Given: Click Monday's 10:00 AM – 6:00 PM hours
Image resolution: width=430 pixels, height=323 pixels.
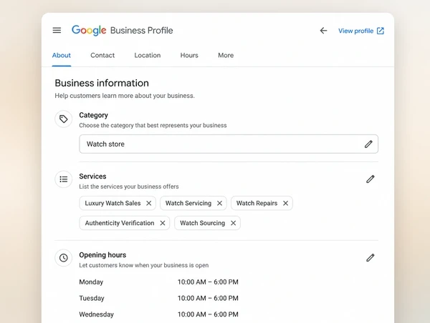Looking at the screenshot, I should (x=208, y=282).
